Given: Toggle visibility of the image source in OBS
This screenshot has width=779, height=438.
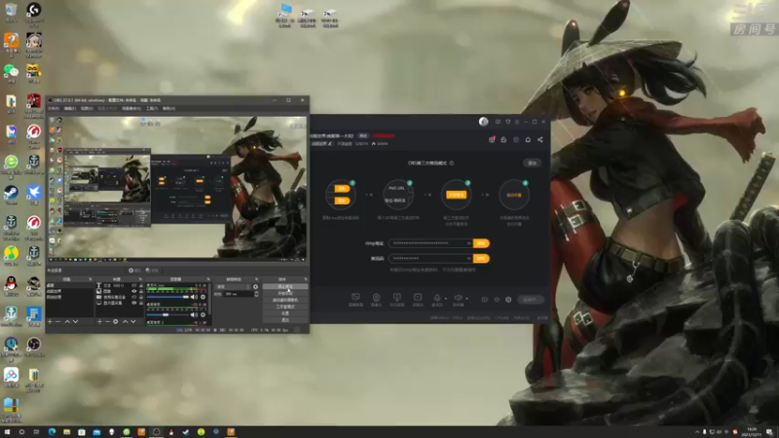Looking at the screenshot, I should tap(134, 291).
